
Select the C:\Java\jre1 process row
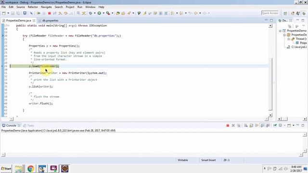tap(297, 47)
